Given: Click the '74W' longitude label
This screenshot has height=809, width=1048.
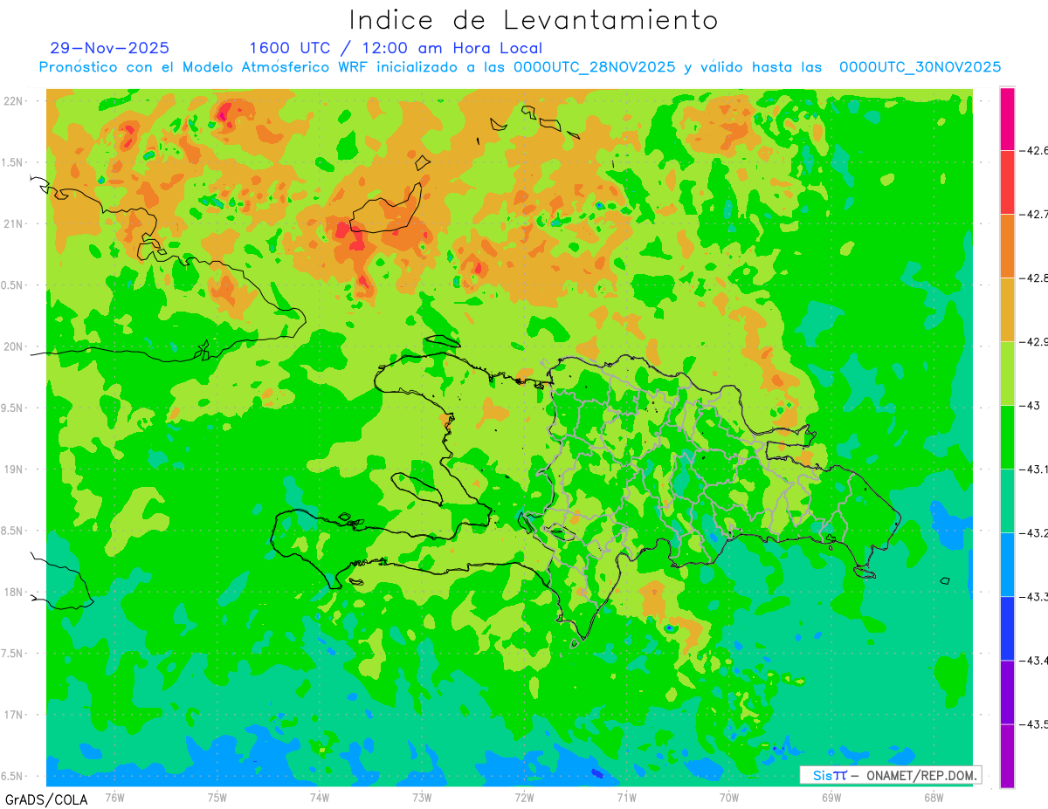Looking at the screenshot, I should 320,797.
